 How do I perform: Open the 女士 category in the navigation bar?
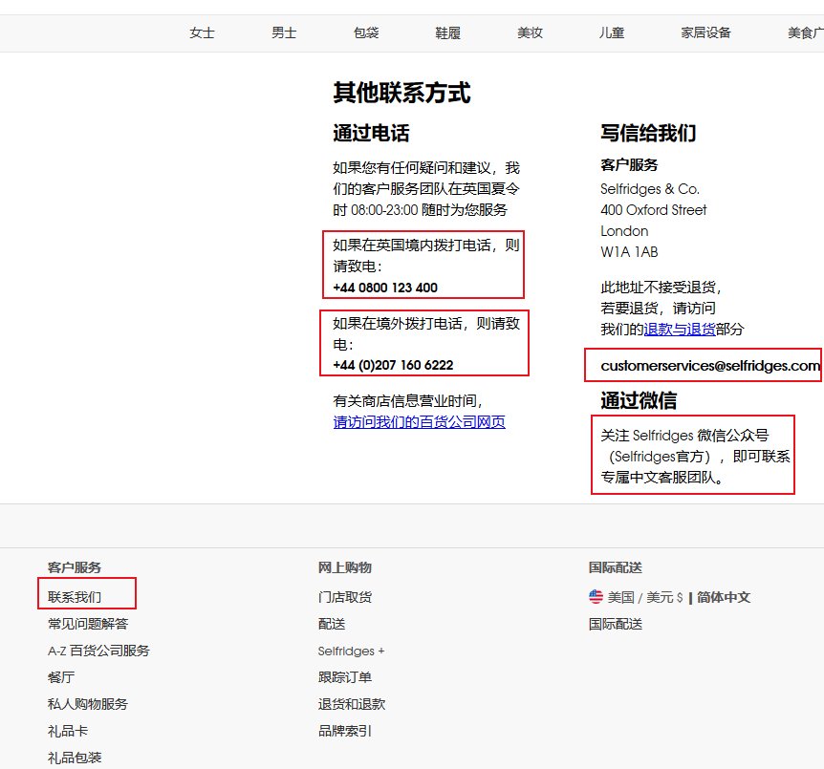tap(202, 33)
